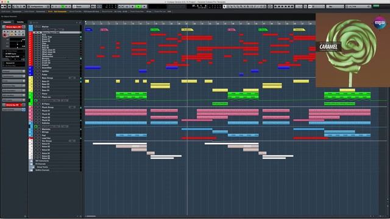Open the Touch automation mode dropdown
Viewport: 390px width, 219px height.
click(82, 7)
